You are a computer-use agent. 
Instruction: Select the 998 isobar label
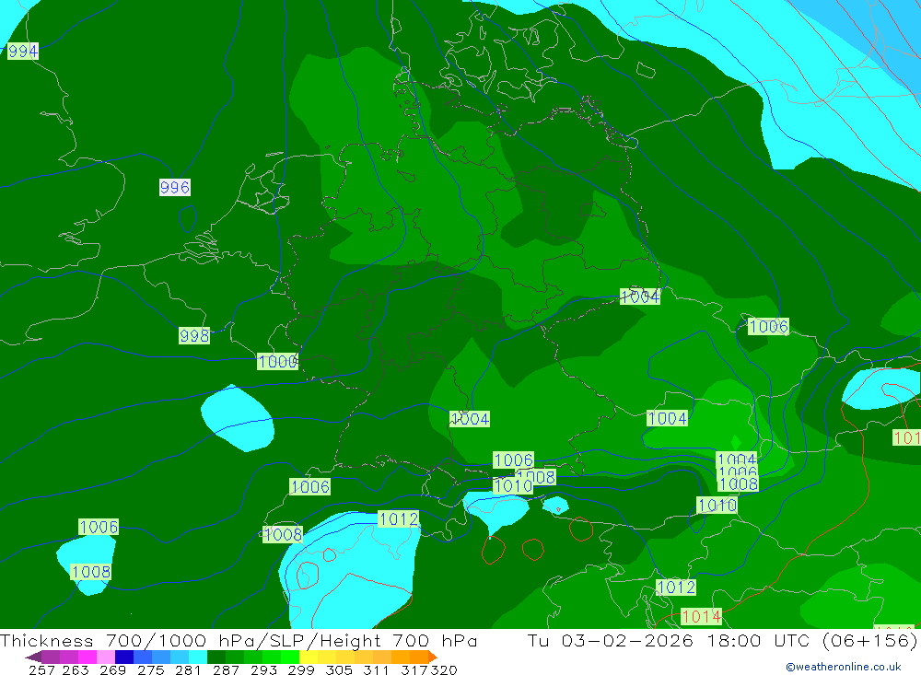pos(194,335)
